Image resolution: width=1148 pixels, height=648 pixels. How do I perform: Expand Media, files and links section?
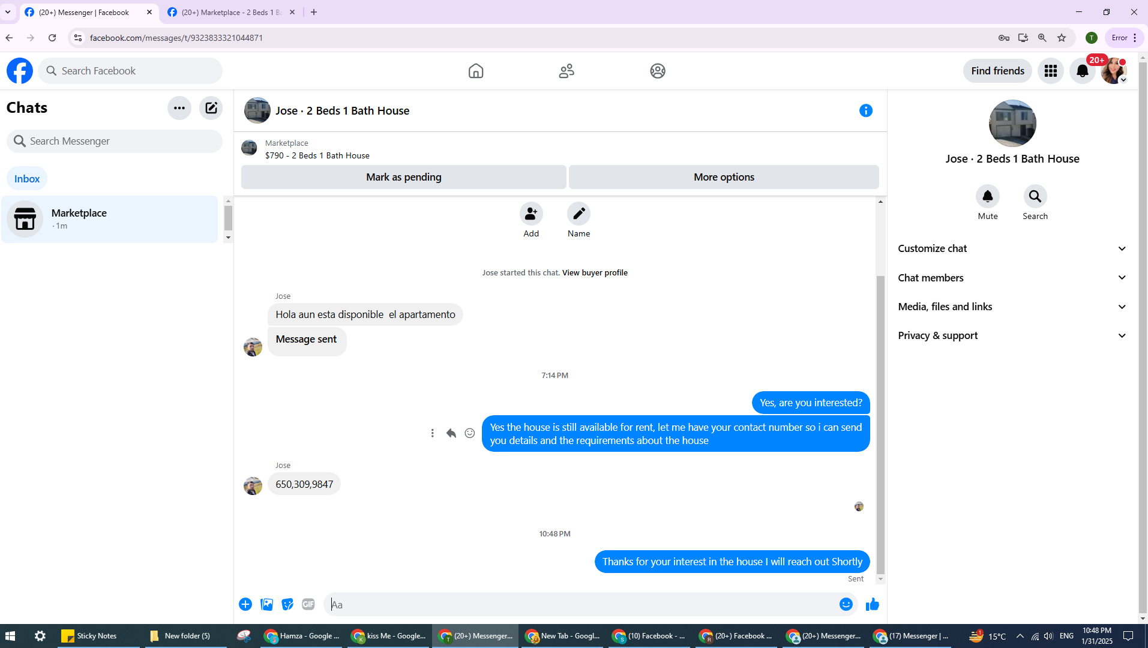[1012, 307]
